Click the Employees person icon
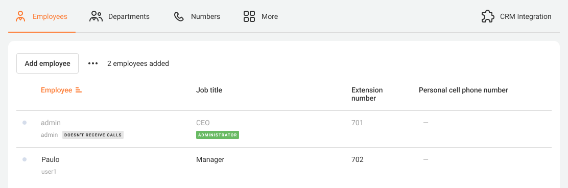Viewport: 568px width, 188px height. 20,16
